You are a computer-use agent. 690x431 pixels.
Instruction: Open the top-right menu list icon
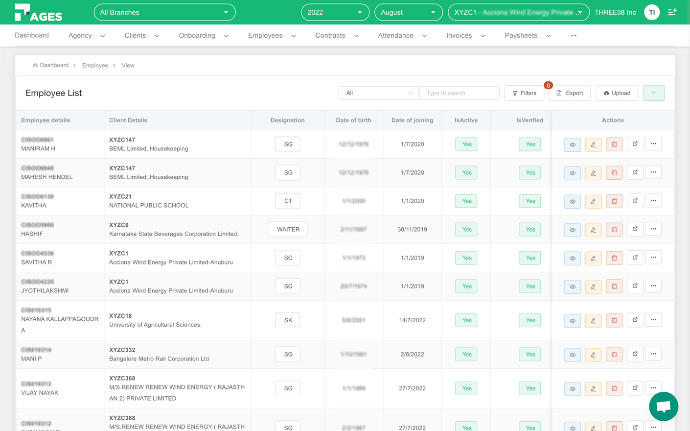672,12
